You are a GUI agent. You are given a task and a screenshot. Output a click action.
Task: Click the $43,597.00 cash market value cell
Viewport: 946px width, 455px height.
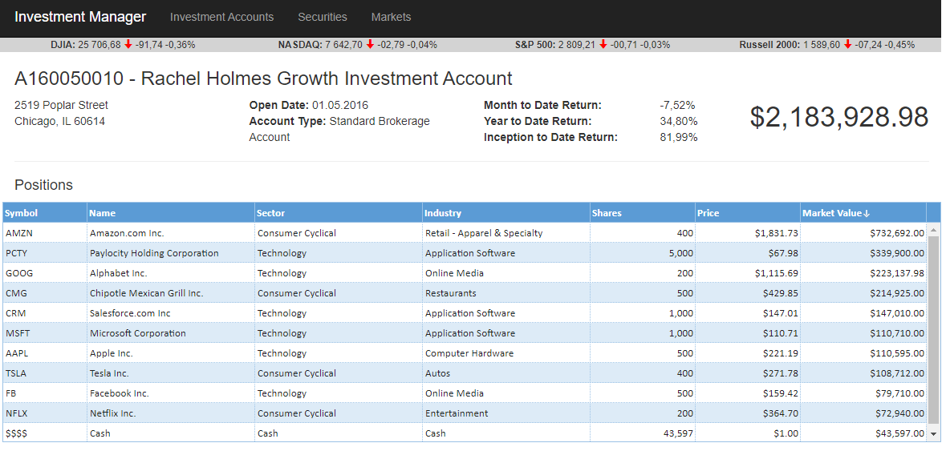point(863,433)
